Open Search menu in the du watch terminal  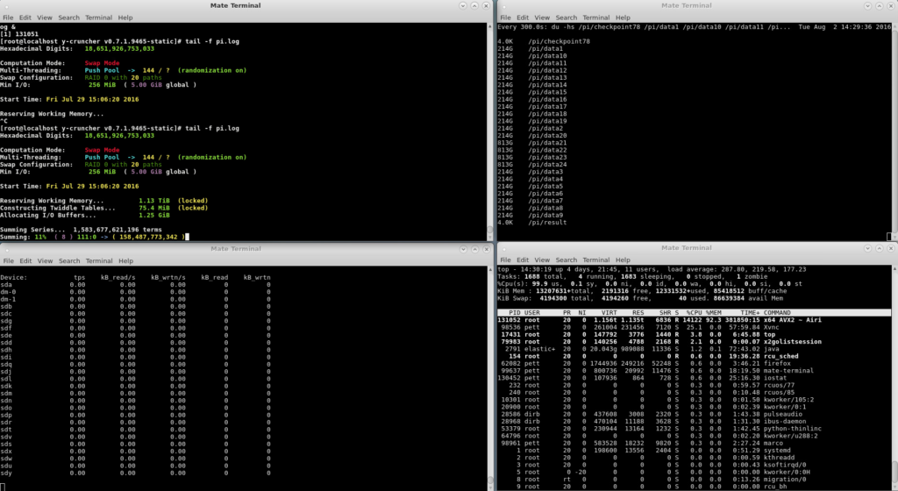coord(566,18)
